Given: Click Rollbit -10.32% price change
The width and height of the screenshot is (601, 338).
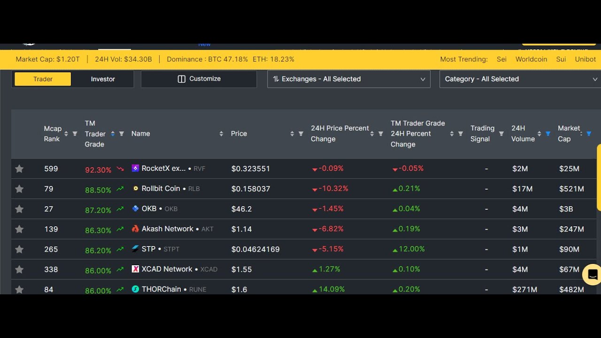Looking at the screenshot, I should (x=333, y=188).
